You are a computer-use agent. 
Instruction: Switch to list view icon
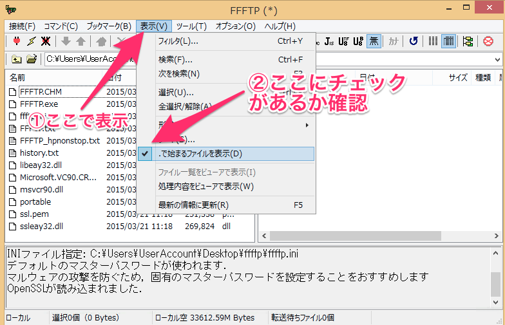[433, 41]
